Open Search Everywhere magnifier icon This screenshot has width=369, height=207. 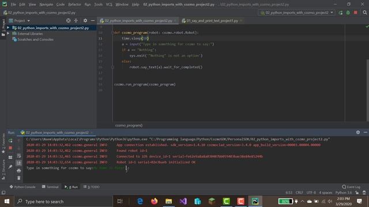pos(365,13)
